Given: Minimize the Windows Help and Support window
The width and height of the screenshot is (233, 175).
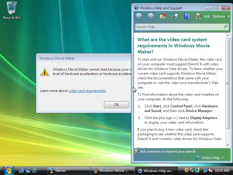Looking at the screenshot, I should pos(209,8).
